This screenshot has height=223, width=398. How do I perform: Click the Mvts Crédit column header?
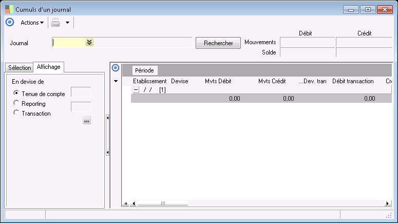[272, 81]
